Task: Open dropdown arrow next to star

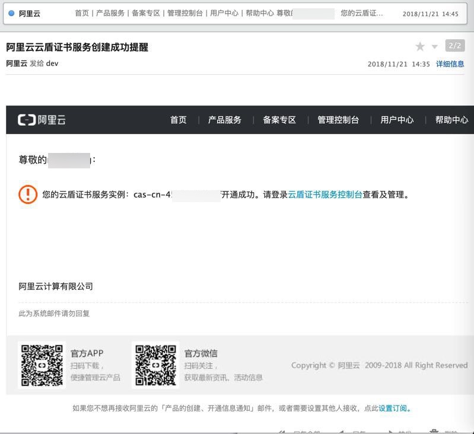Action: pos(435,47)
